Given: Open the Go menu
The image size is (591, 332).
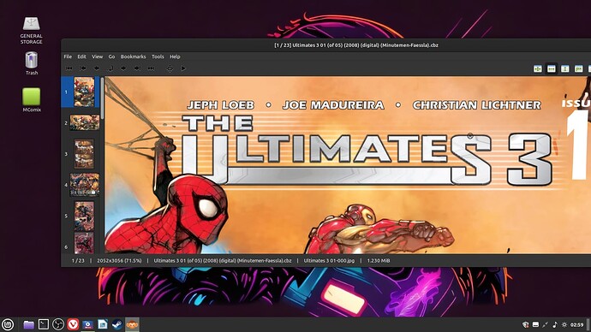Looking at the screenshot, I should tap(111, 56).
